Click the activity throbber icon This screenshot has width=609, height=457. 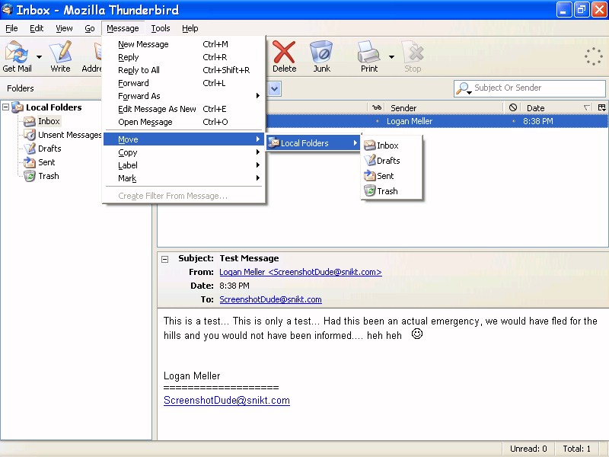[x=594, y=56]
